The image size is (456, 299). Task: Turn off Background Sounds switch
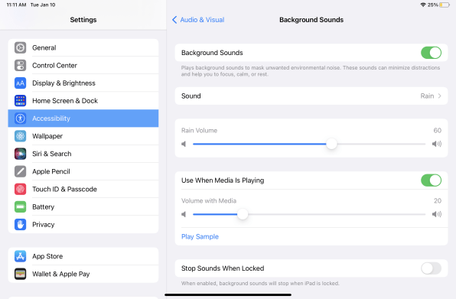click(x=431, y=53)
